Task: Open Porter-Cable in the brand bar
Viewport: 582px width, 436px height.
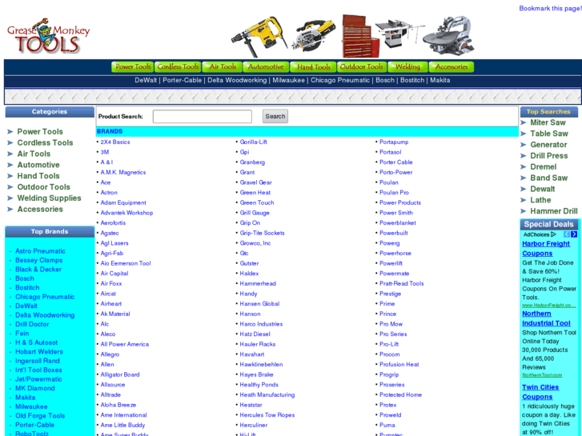Action: [x=183, y=80]
